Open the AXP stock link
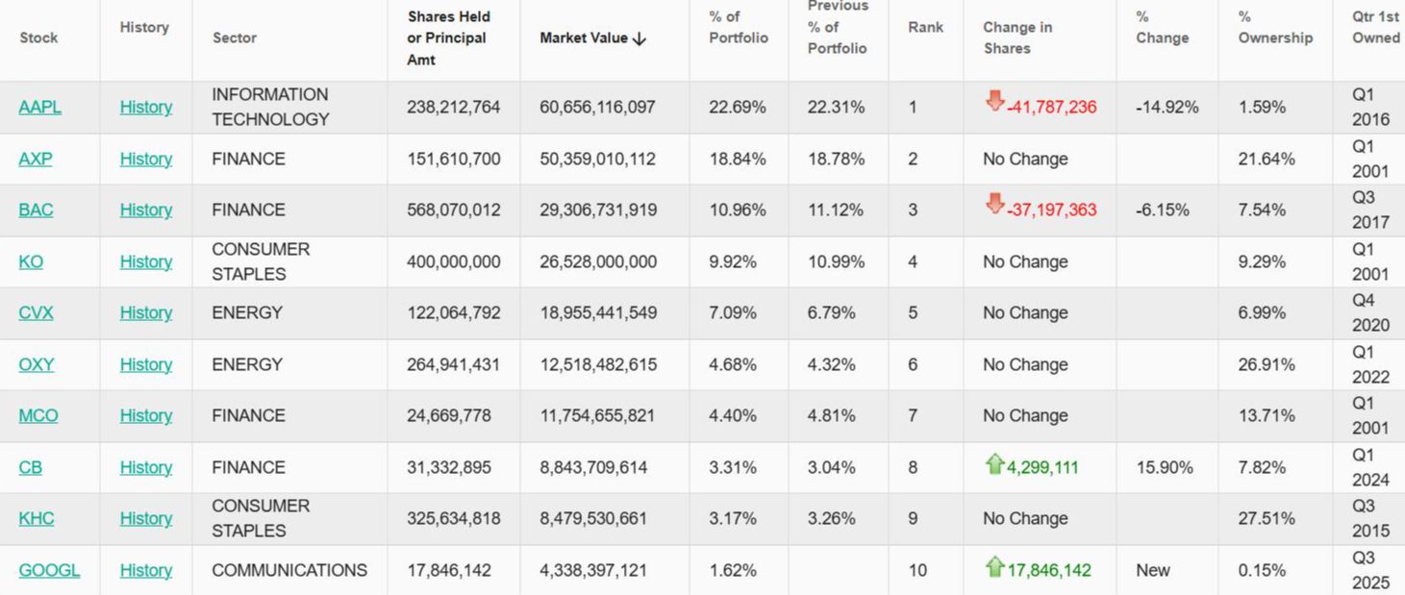Screen dimensions: 1405x595 coord(36,159)
